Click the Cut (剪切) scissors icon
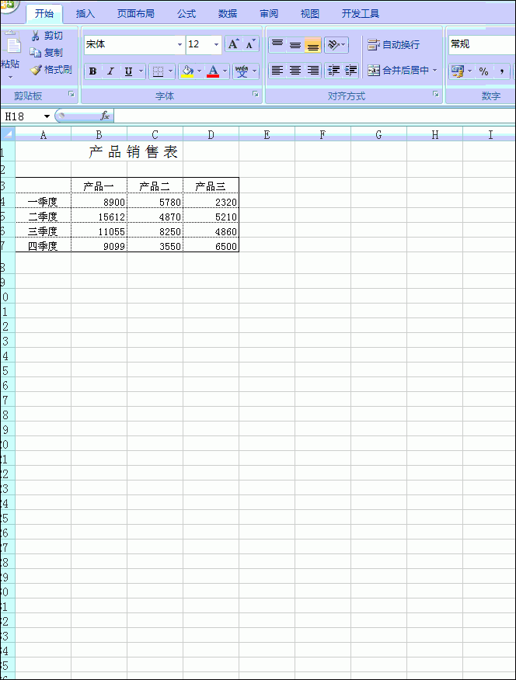The height and width of the screenshot is (680, 516). [36, 36]
